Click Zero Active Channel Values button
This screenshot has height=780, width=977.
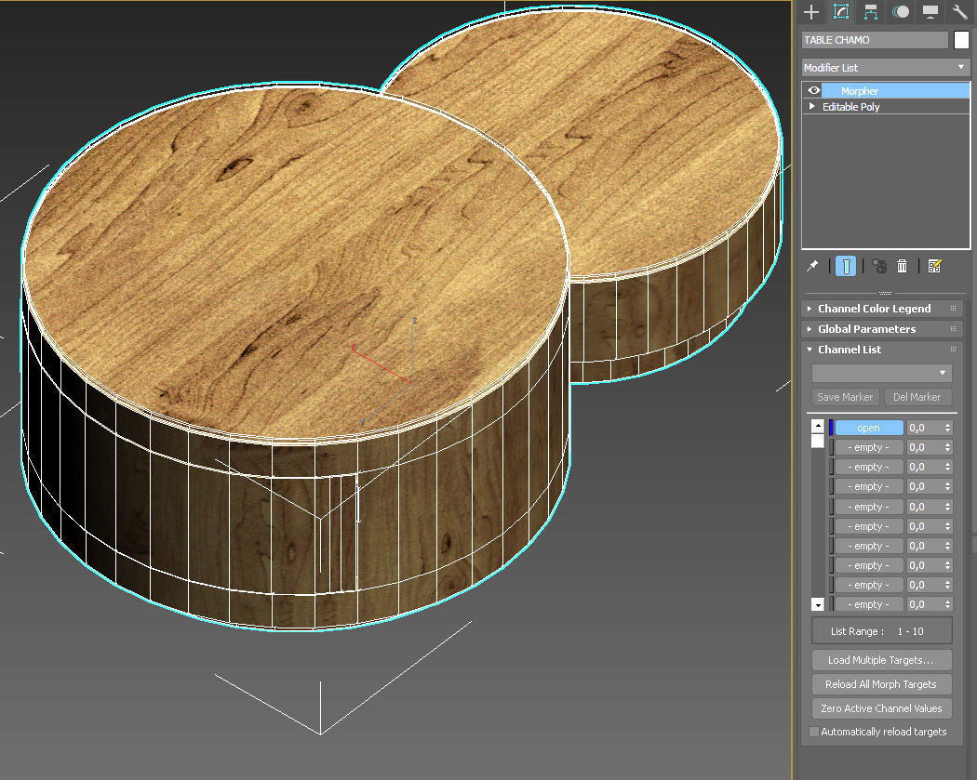click(882, 708)
